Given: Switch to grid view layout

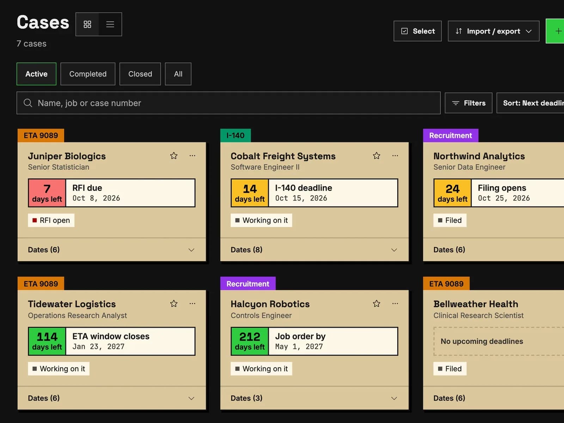Looking at the screenshot, I should pos(87,24).
